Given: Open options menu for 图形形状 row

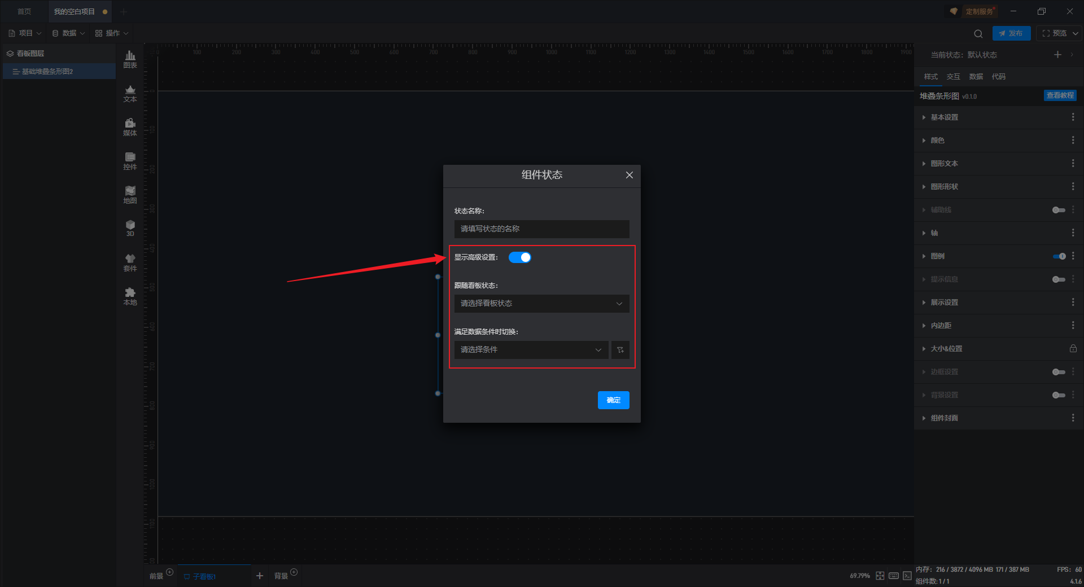Looking at the screenshot, I should [x=1073, y=186].
